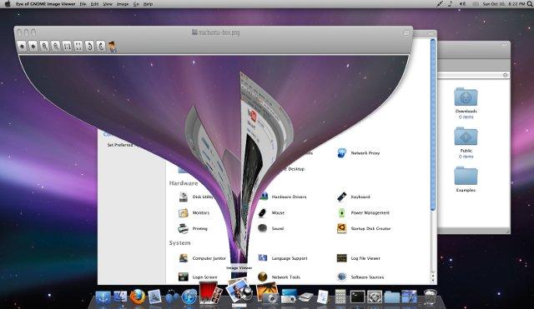This screenshot has width=534, height=309.
Task: Select the Examples folder in file manager
Action: [466, 179]
